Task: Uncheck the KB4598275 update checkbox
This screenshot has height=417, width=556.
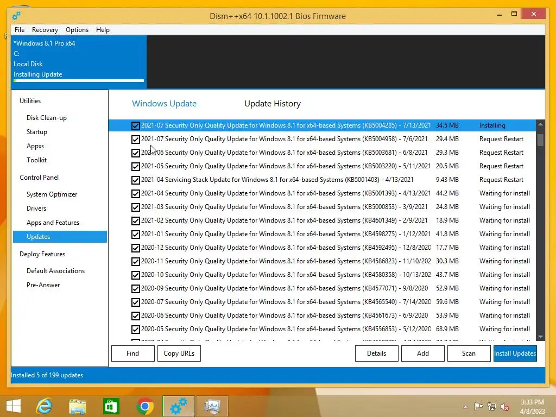Action: [x=135, y=235]
